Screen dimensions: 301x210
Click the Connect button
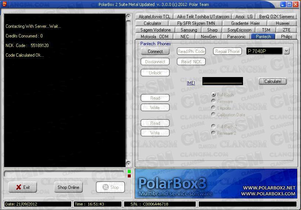tap(155, 51)
